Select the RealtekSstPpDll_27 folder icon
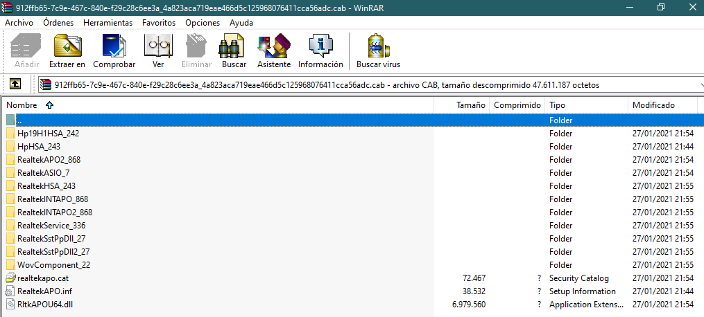Image resolution: width=704 pixels, height=317 pixels. pos(11,238)
